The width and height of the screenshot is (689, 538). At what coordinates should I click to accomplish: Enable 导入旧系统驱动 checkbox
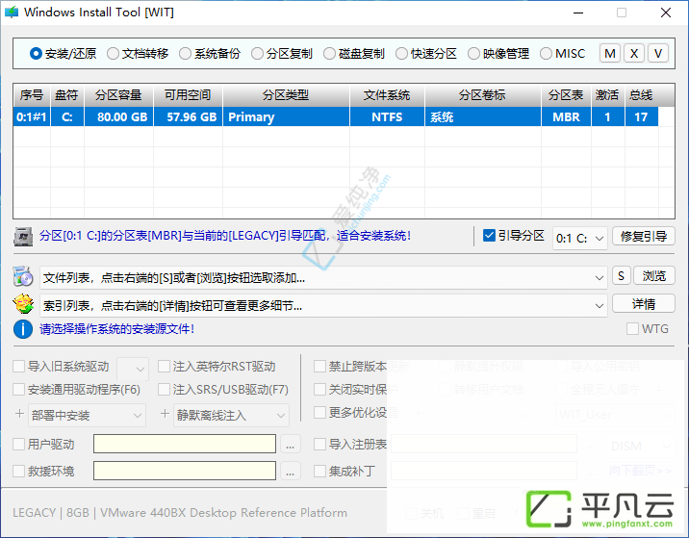point(19,366)
